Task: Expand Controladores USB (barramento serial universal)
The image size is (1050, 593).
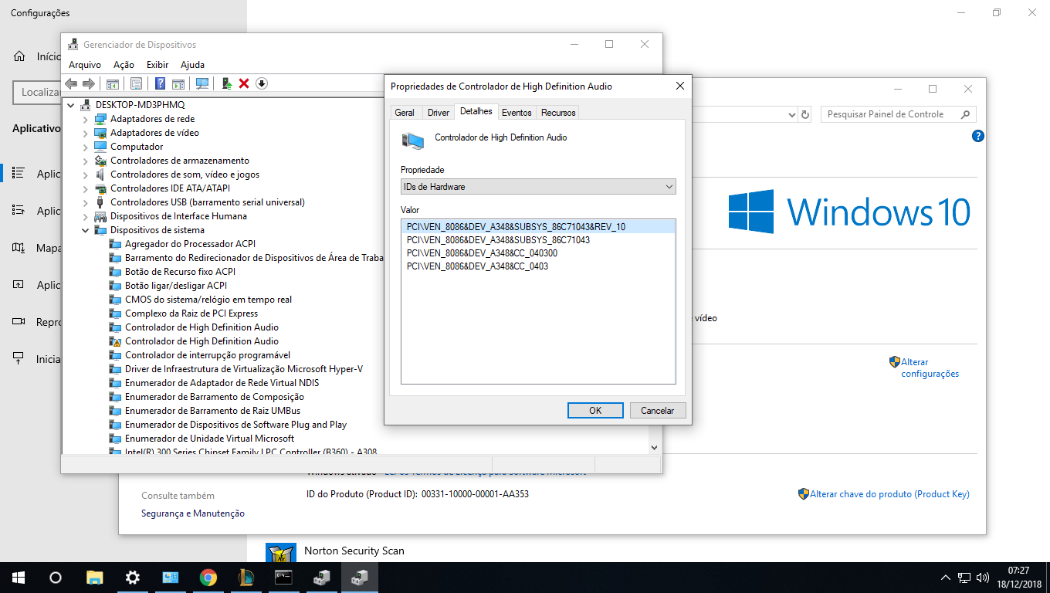Action: 86,202
